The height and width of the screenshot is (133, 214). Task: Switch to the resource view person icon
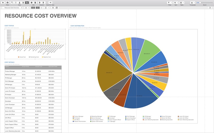click(20, 3)
